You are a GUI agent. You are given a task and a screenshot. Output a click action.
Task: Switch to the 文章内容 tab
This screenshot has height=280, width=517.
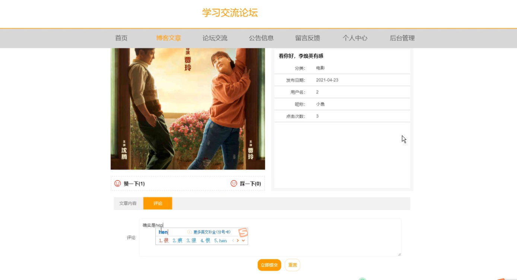tap(128, 203)
